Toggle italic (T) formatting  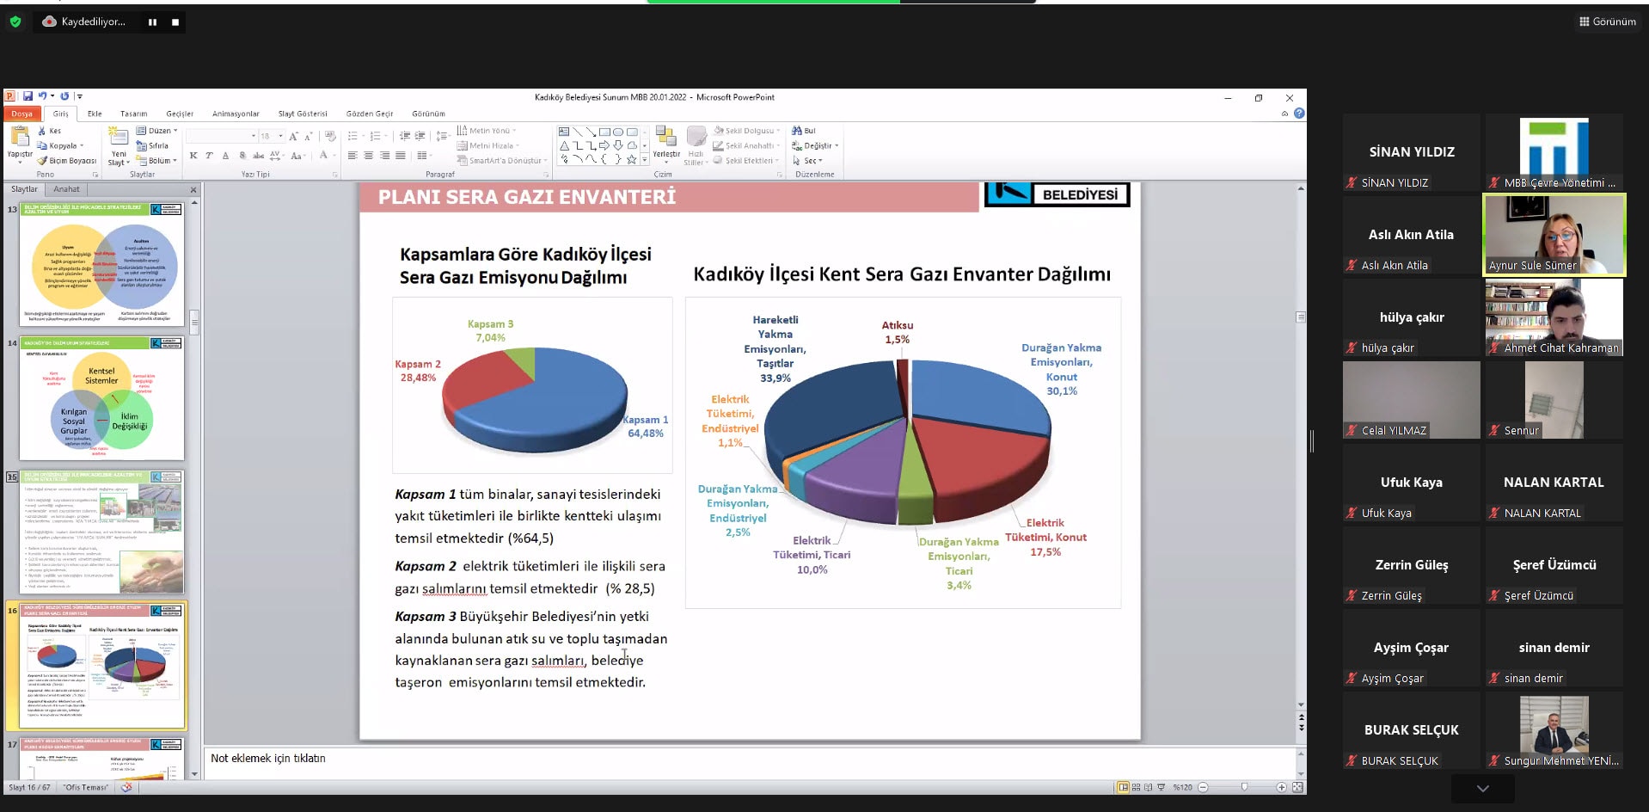tap(209, 156)
